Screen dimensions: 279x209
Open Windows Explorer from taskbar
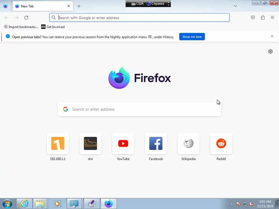40,204
